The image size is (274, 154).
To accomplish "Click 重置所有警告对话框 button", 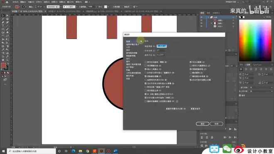I will click(176, 109).
